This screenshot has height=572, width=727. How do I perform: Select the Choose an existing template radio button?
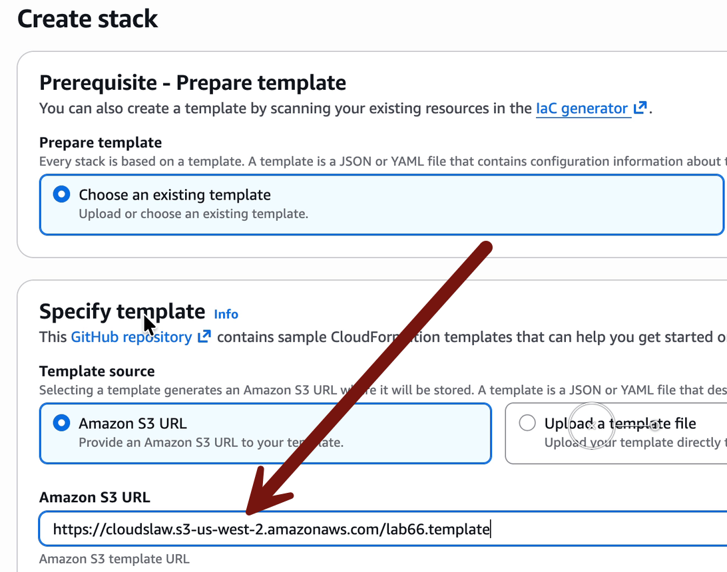pos(61,195)
